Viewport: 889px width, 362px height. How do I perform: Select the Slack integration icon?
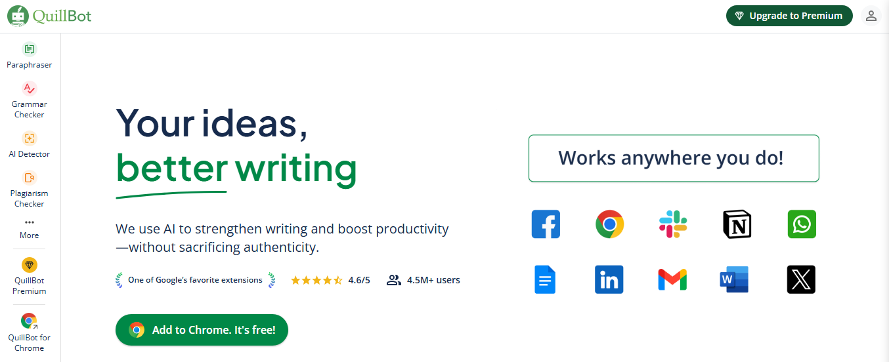(x=673, y=224)
